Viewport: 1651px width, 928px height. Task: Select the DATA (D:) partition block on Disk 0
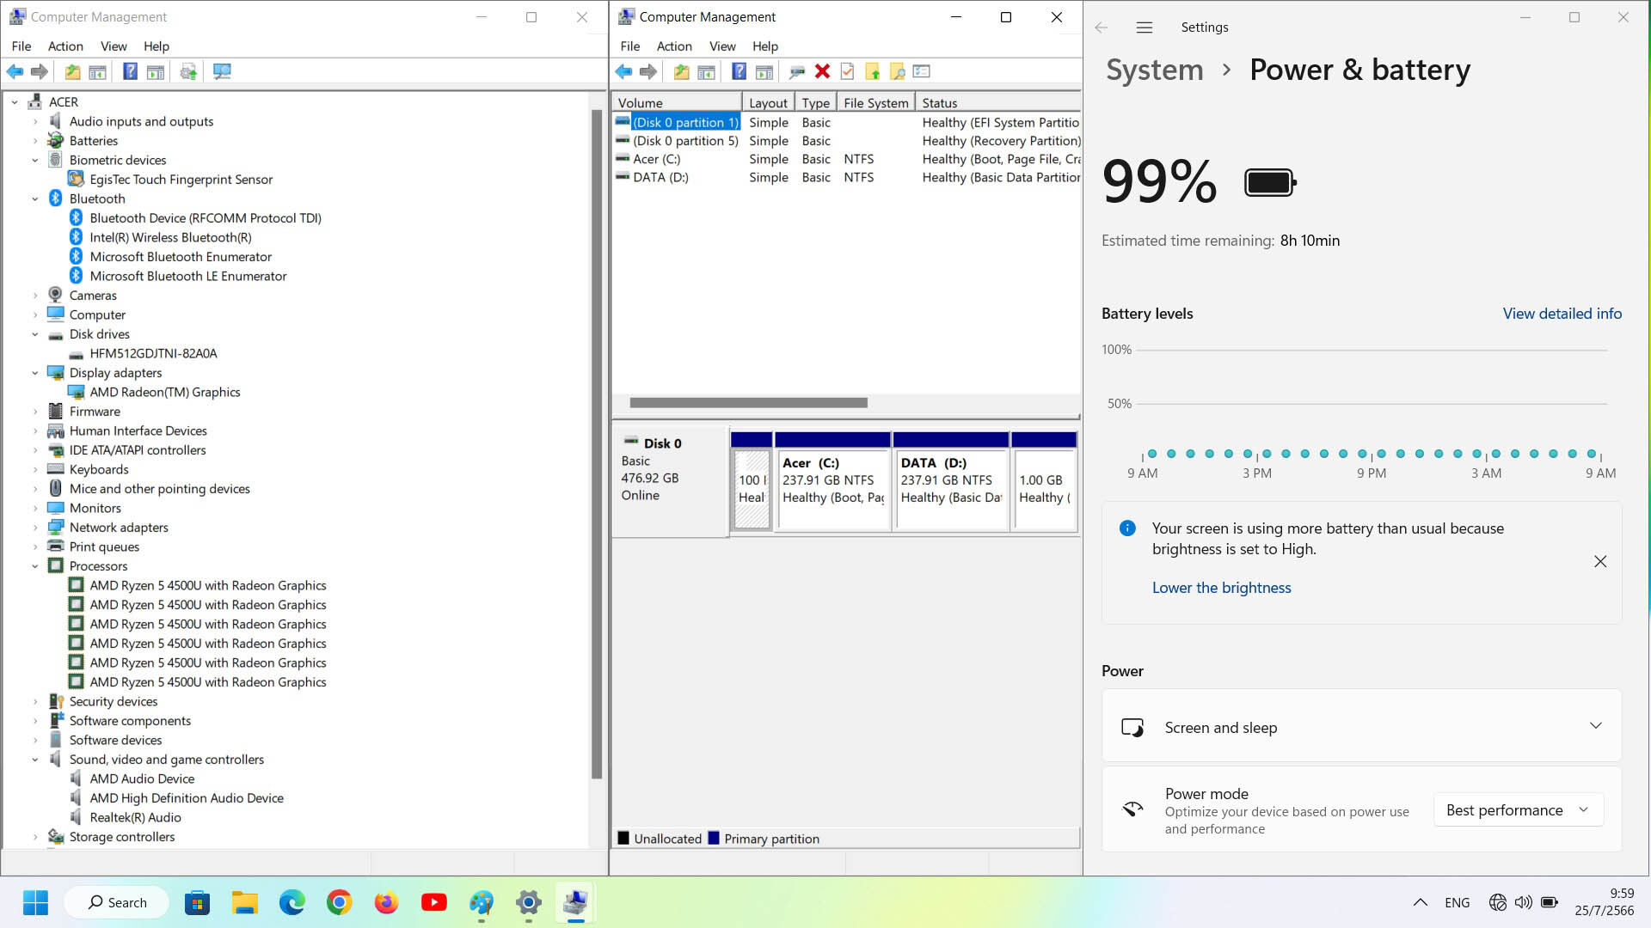tap(951, 481)
